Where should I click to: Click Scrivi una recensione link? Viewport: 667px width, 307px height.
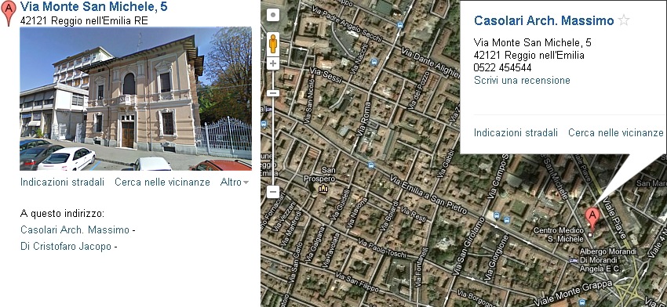click(522, 80)
